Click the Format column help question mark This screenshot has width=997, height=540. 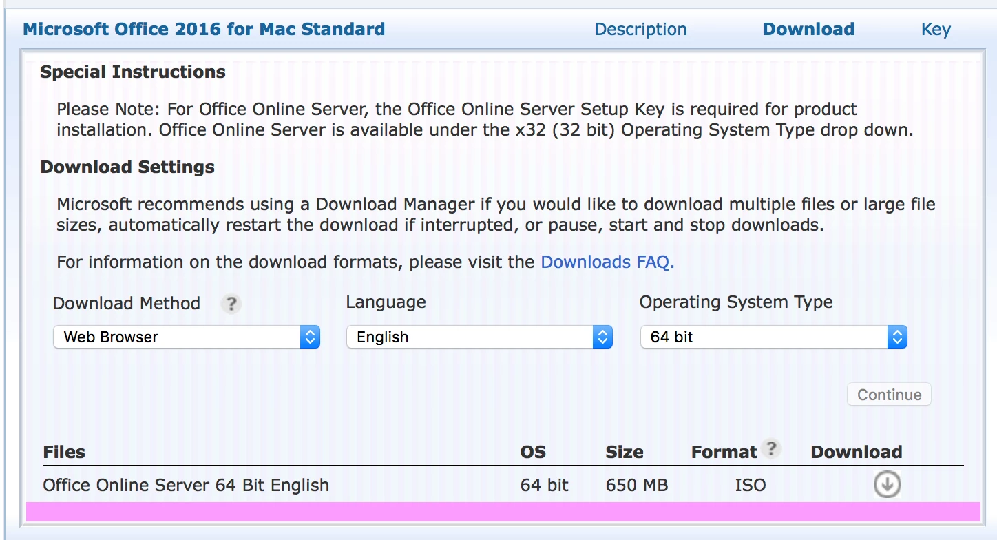pyautogui.click(x=772, y=448)
